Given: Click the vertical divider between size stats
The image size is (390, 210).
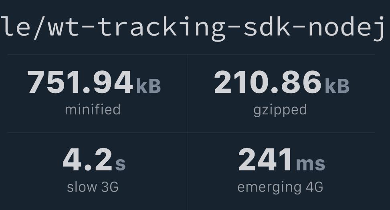Looking at the screenshot, I should coord(188,94).
